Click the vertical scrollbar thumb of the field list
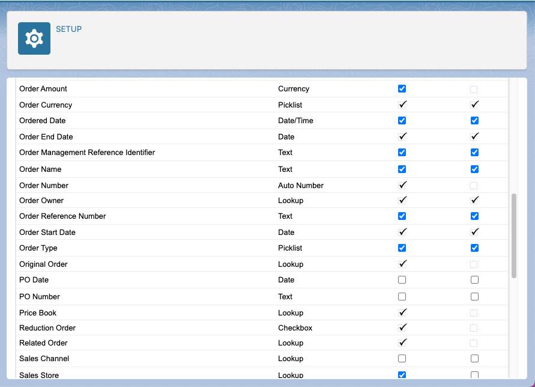This screenshot has width=535, height=387. (x=514, y=236)
